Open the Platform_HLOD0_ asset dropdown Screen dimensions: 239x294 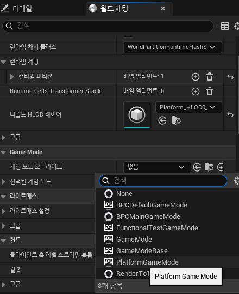[x=188, y=107]
